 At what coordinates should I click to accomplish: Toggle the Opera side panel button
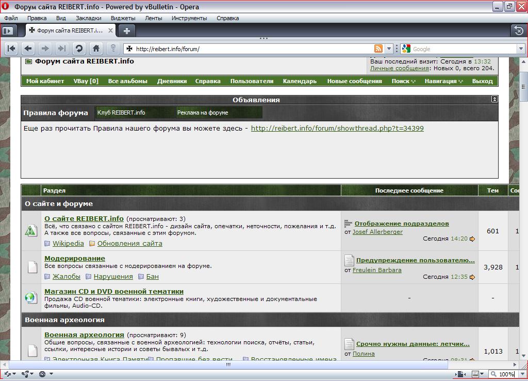(8, 30)
